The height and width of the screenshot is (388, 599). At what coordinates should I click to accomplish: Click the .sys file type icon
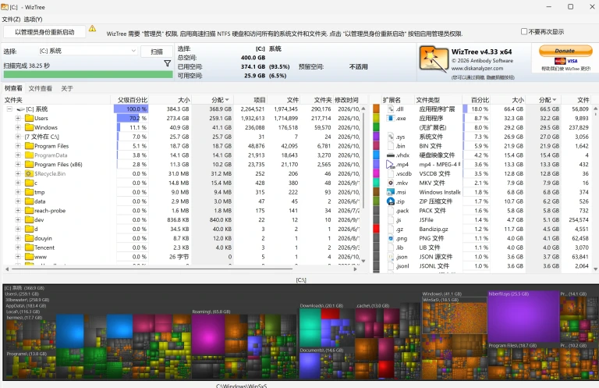pyautogui.click(x=391, y=137)
